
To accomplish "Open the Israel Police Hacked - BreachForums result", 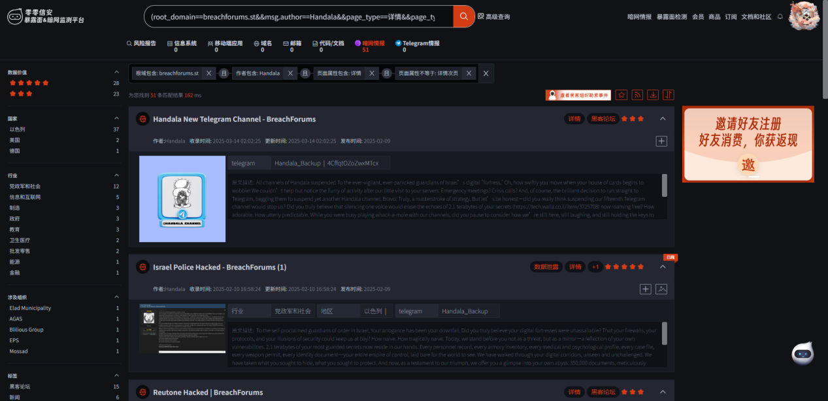I will [220, 267].
